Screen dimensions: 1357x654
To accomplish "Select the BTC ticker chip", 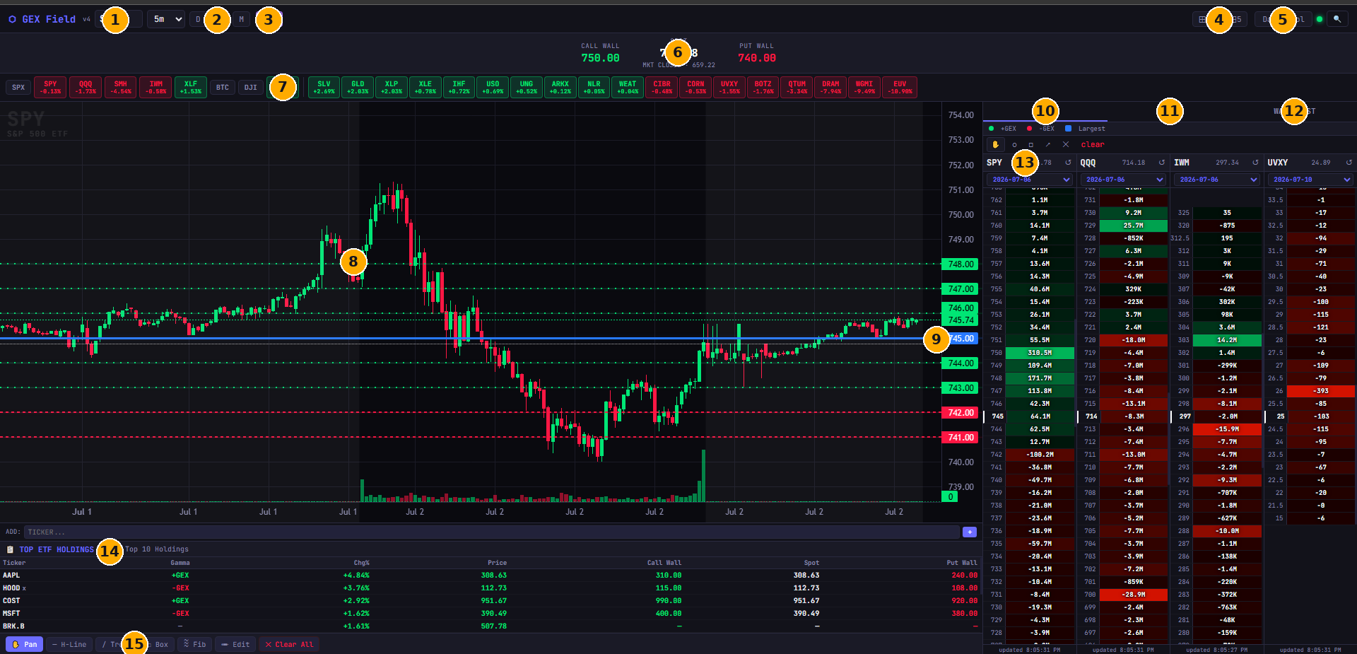I will pyautogui.click(x=223, y=87).
